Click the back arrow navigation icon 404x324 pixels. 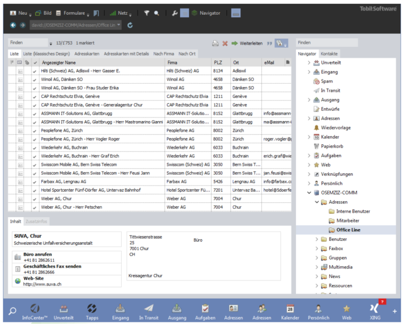pos(13,25)
